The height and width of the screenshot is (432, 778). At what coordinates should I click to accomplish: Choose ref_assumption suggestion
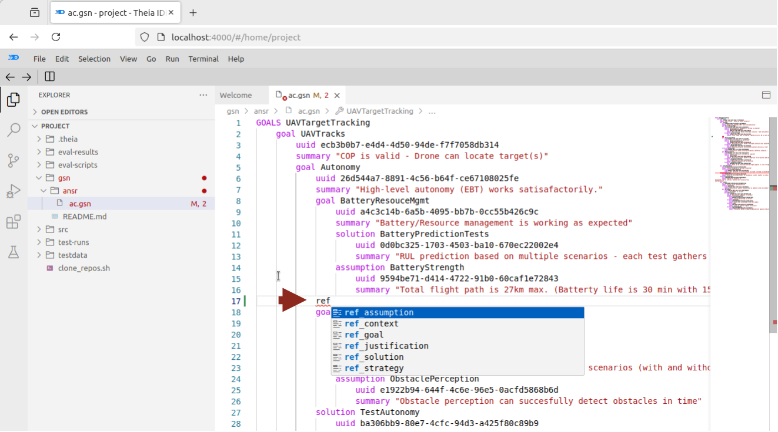click(x=458, y=313)
